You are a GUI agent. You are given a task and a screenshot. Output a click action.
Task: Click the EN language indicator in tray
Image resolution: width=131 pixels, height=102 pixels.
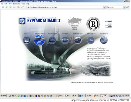[111, 96]
